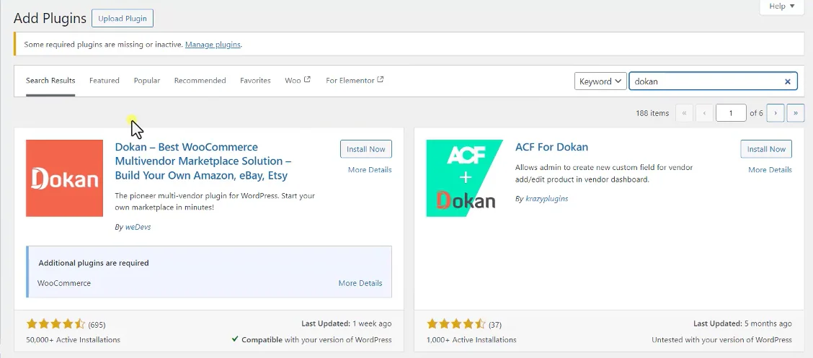Switch to the Popular tab
Image resolution: width=813 pixels, height=358 pixels.
[147, 80]
